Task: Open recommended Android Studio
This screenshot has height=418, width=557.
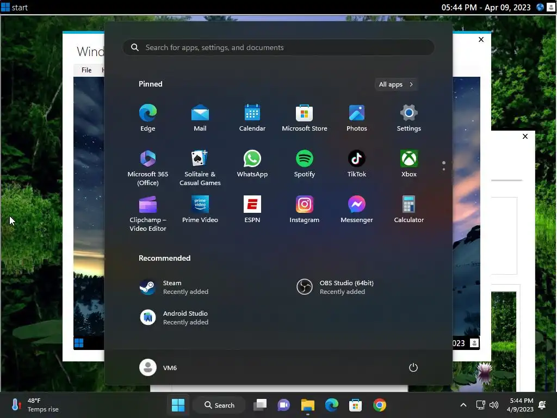Action: (x=174, y=317)
